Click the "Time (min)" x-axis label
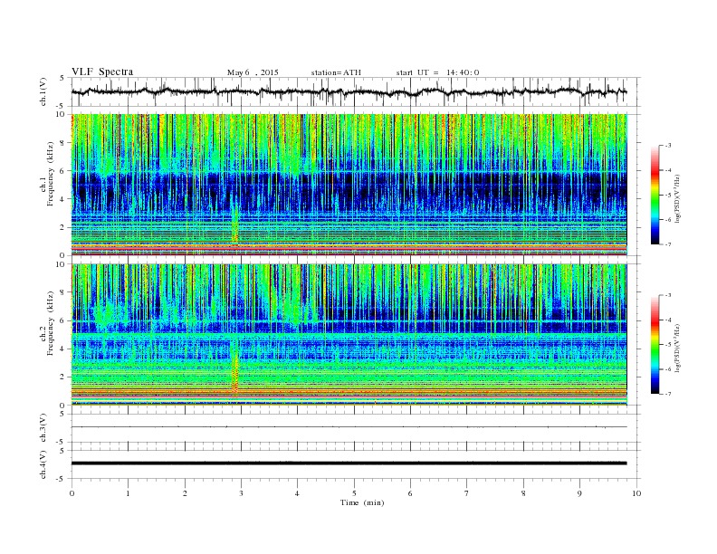 point(362,502)
